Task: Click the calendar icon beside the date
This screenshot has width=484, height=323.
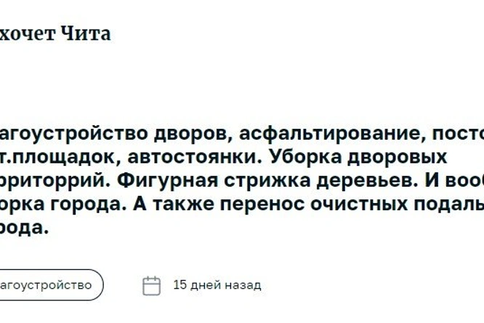Action: pos(151,285)
